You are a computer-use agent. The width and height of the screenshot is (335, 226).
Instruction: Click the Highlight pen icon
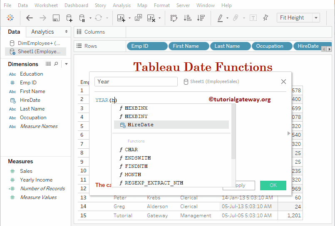pos(220,18)
